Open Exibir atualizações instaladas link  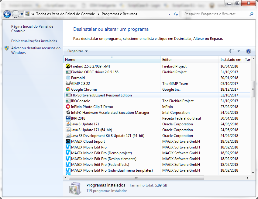34,41
